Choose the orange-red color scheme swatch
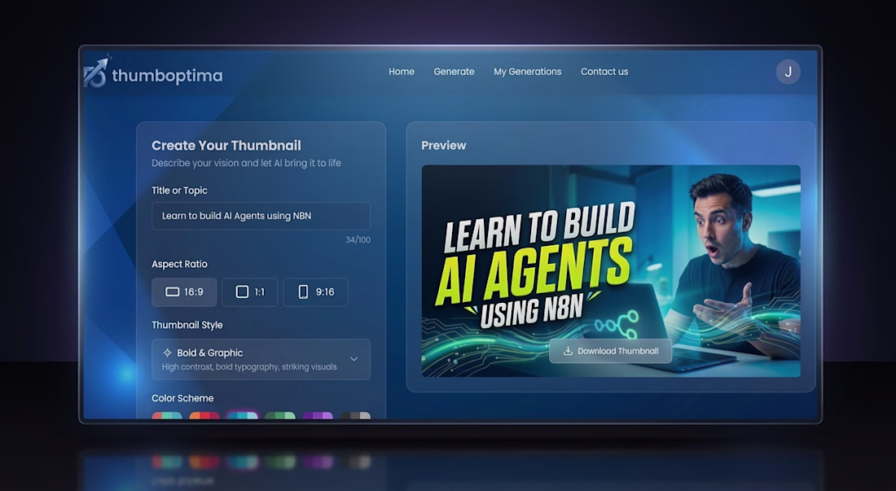 (x=204, y=415)
